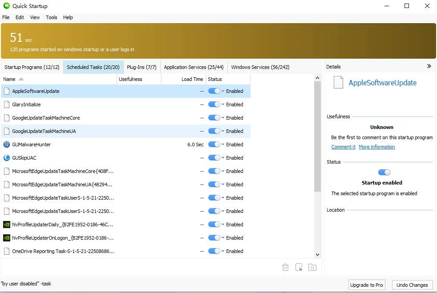The image size is (437, 293).
Task: Switch to Startup Programs (12/12) tab
Action: click(x=32, y=67)
